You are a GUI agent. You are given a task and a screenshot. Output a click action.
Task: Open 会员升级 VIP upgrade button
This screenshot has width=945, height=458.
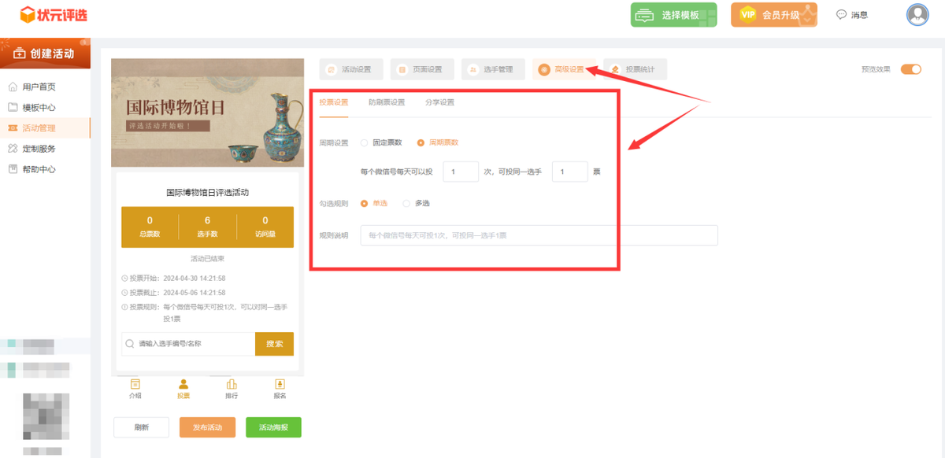[773, 15]
